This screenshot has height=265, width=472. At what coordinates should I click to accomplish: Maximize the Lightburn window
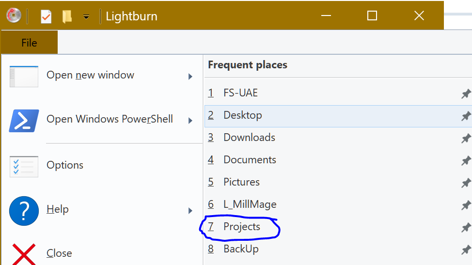[x=372, y=16]
